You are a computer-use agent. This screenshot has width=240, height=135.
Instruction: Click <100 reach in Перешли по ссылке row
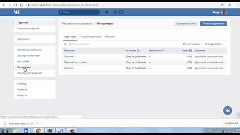point(189,63)
